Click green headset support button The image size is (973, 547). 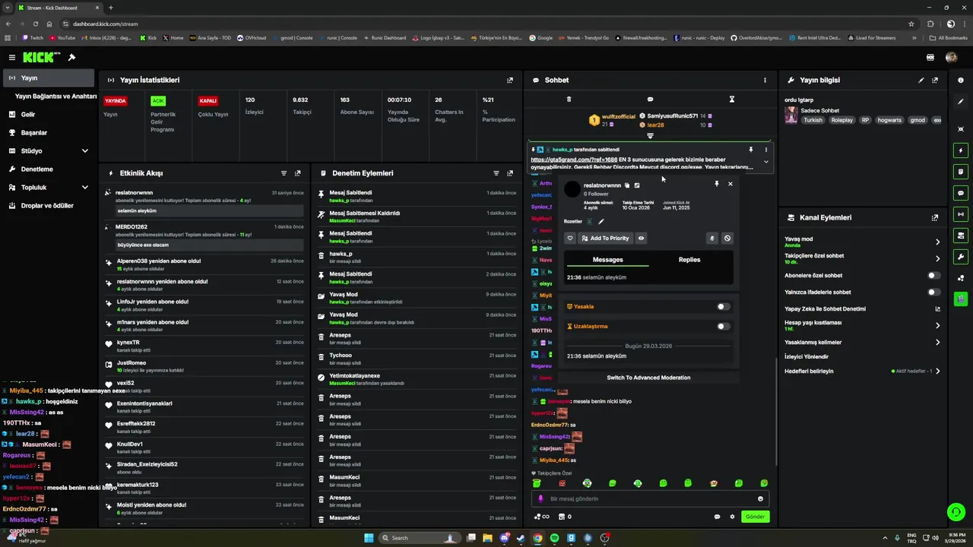pyautogui.click(x=956, y=512)
